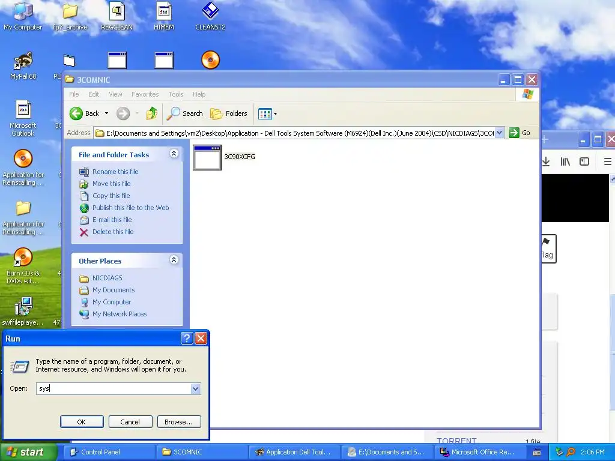Open Back history dropdown arrow
This screenshot has width=615, height=461.
pos(106,113)
